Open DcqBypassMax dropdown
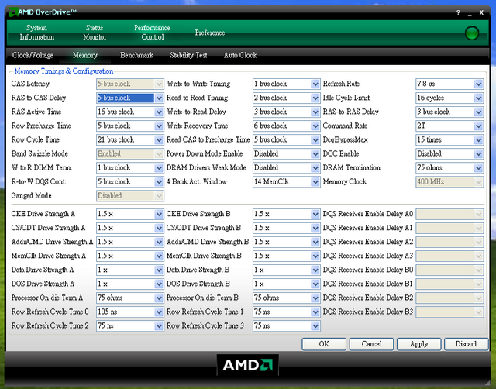This screenshot has width=496, height=389. 449,139
